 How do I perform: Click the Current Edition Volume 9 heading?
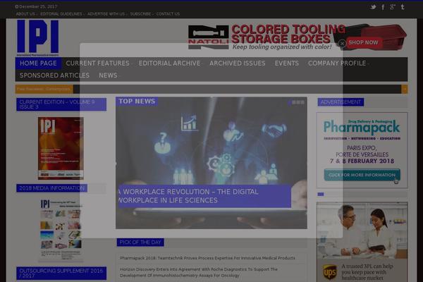click(61, 104)
